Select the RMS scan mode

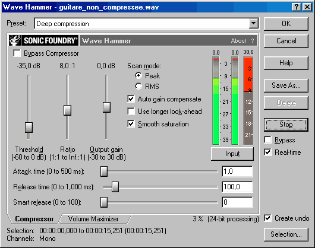pos(138,86)
